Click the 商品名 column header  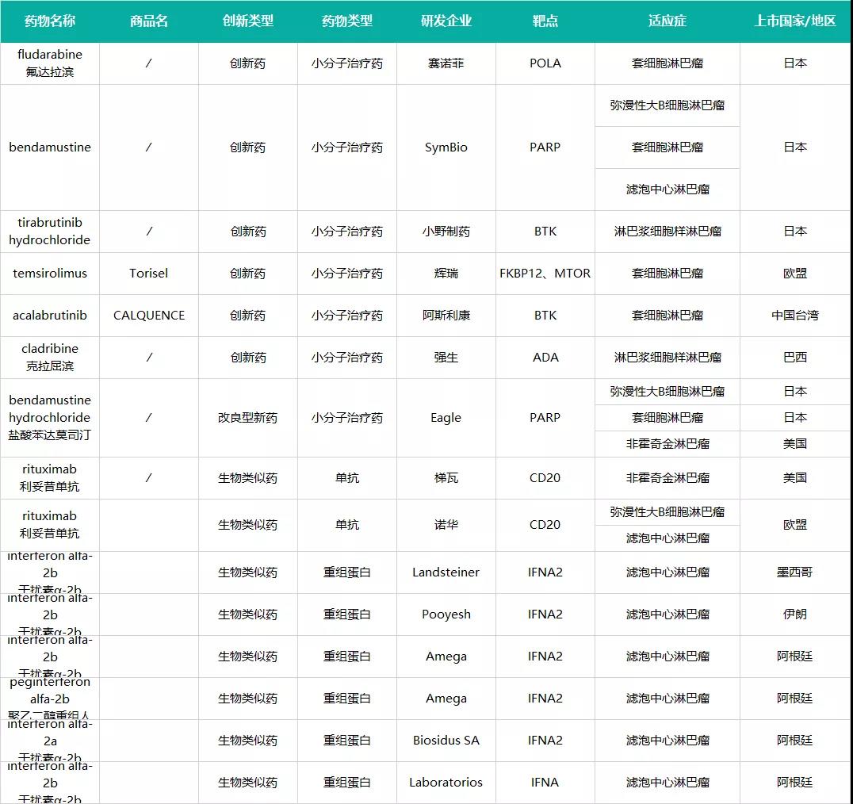pos(148,21)
